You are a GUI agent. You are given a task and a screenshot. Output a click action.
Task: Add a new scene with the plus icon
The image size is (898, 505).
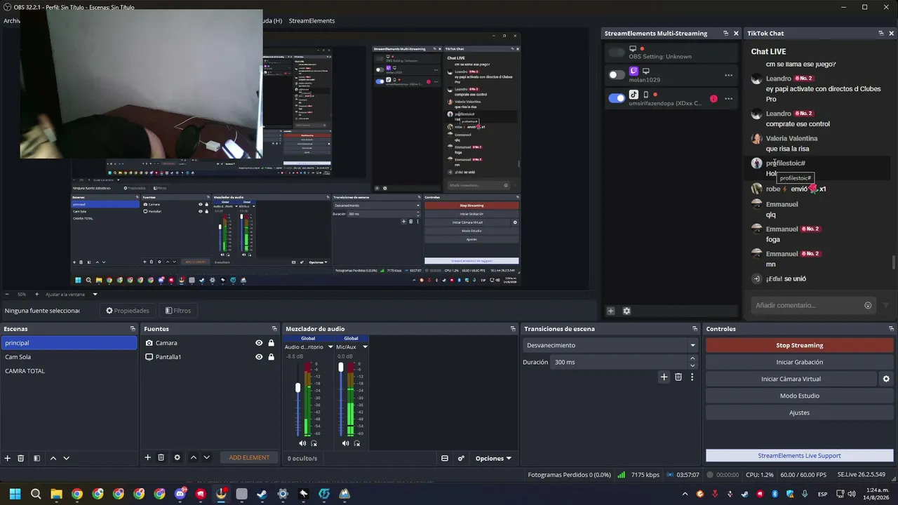pyautogui.click(x=8, y=458)
